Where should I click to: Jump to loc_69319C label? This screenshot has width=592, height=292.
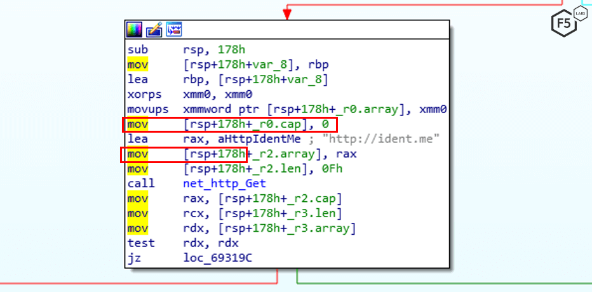tap(213, 258)
